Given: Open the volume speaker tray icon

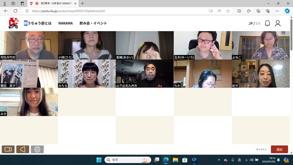Looking at the screenshot, I should [251, 160].
